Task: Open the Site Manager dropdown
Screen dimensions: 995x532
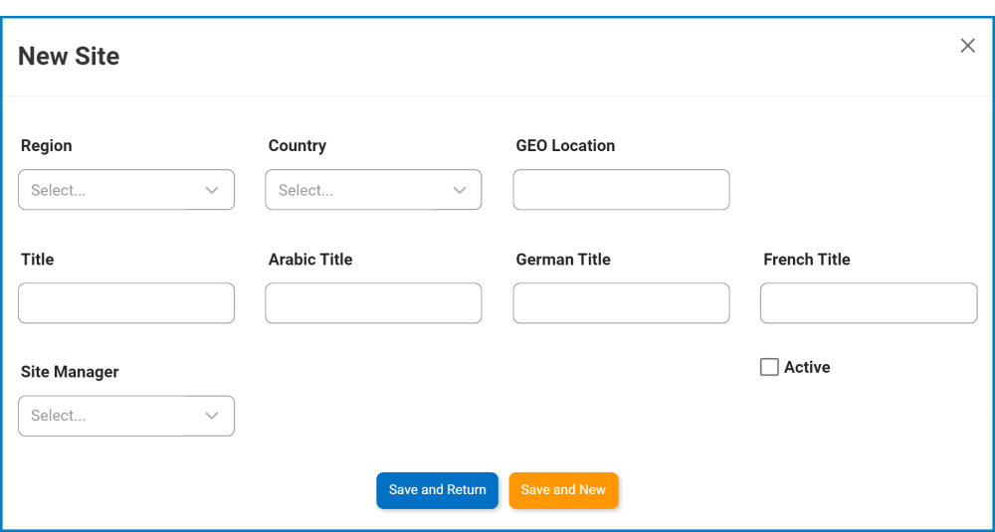Action: 126,416
